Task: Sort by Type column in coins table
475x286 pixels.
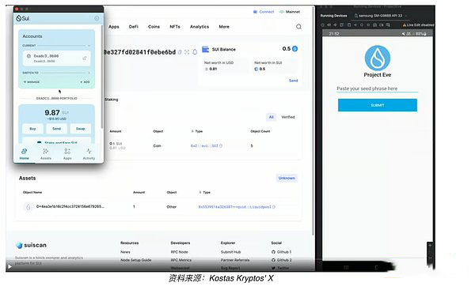Action: 197,131
